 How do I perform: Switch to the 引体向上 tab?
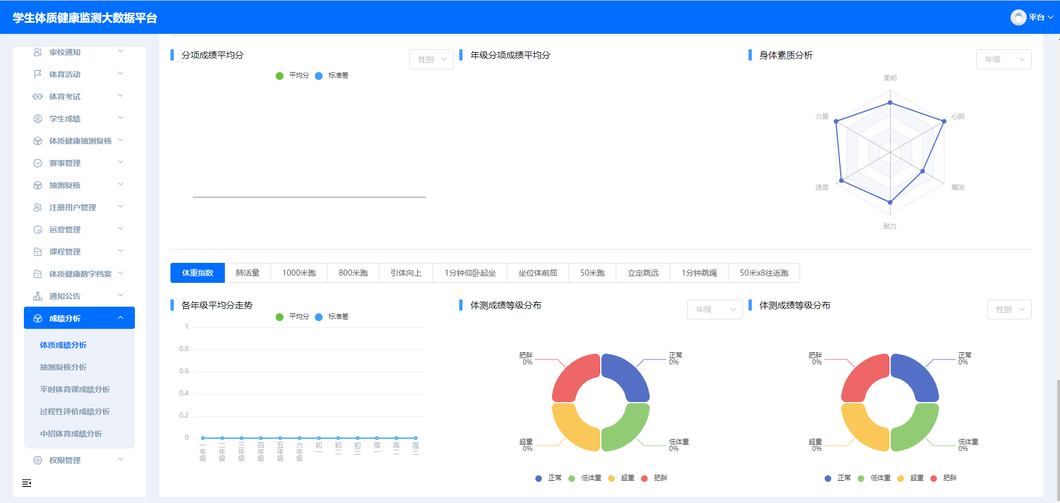(x=406, y=273)
